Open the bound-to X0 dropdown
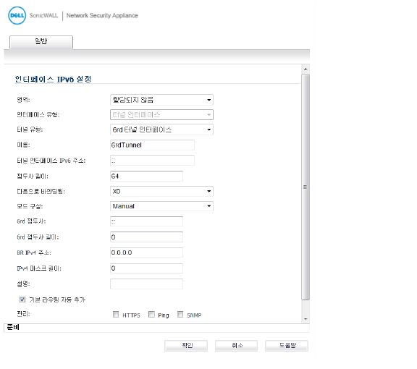Image resolution: width=417 pixels, height=369 pixels. (161, 192)
